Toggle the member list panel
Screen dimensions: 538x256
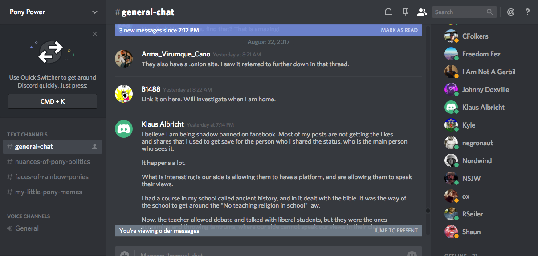click(422, 12)
